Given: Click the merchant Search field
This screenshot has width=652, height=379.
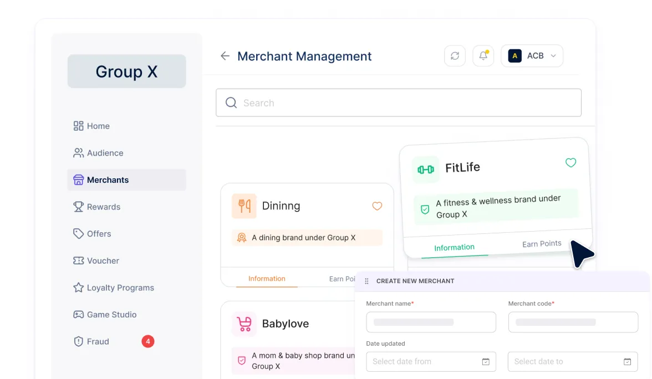Looking at the screenshot, I should pyautogui.click(x=398, y=103).
